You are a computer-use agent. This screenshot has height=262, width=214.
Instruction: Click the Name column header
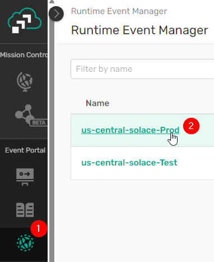97,103
